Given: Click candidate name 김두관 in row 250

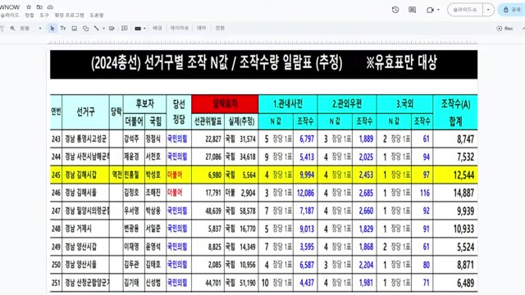Looking at the screenshot, I should click(x=131, y=265).
